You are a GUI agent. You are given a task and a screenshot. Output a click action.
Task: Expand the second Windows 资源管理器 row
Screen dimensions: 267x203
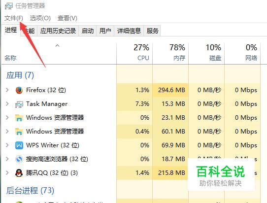coord(7,131)
